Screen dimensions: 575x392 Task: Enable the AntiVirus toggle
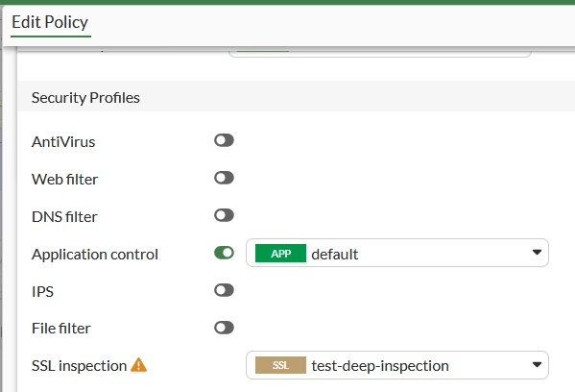pos(224,140)
